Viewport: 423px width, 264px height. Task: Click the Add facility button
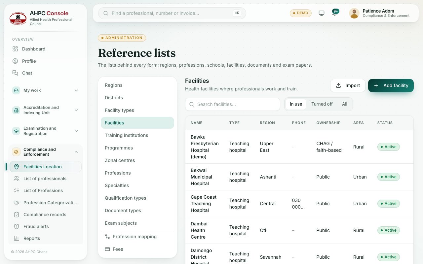(x=391, y=85)
